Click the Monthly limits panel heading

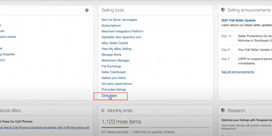click(x=120, y=110)
